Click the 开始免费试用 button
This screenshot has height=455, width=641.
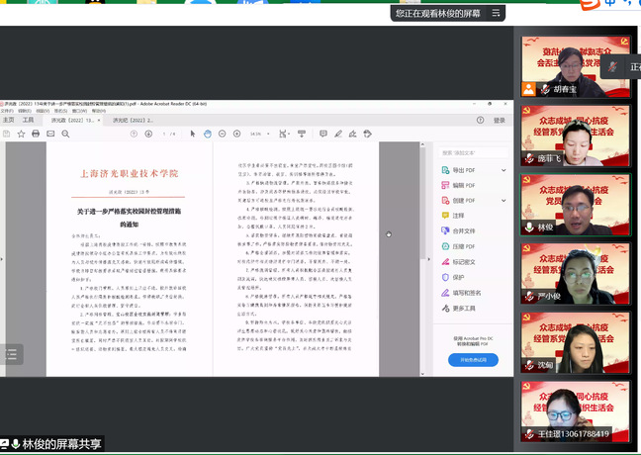(473, 359)
